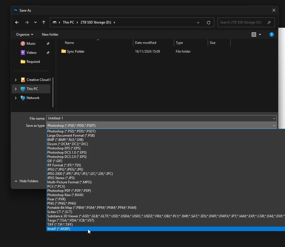
Task: Choose Dicom format option
Action: [166, 144]
